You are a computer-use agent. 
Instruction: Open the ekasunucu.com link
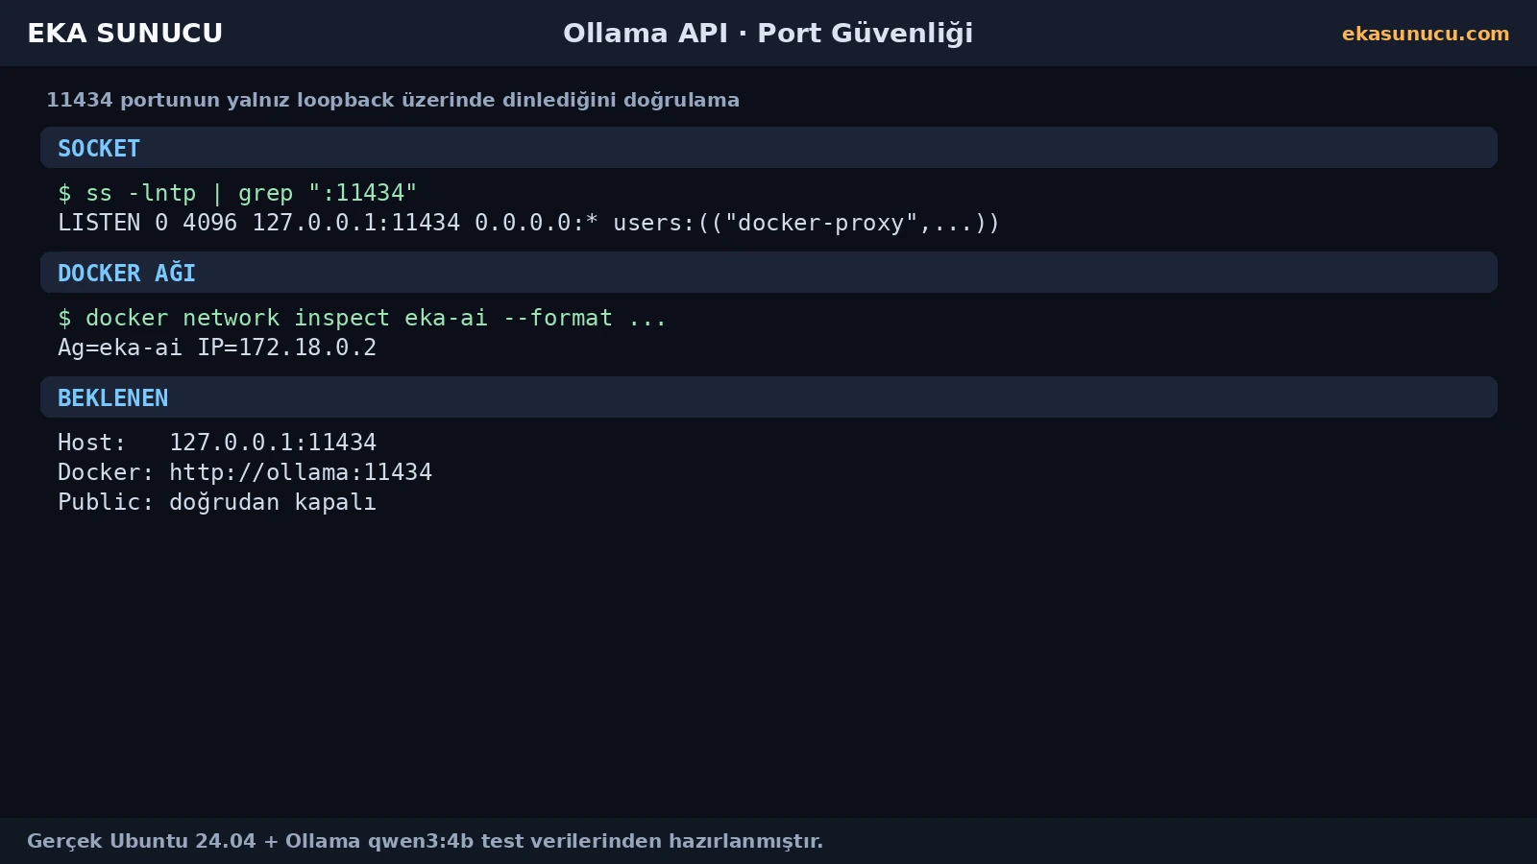click(x=1426, y=34)
